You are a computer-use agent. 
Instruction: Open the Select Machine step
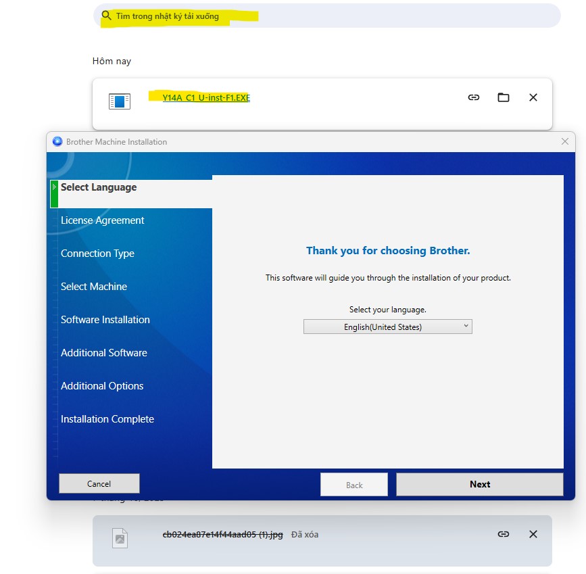pos(94,287)
